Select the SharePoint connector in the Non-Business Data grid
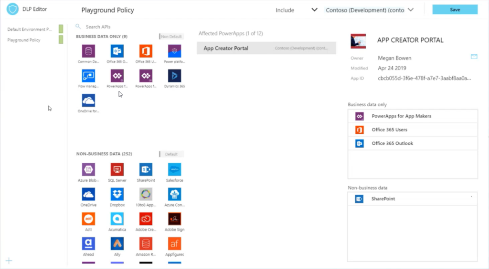This screenshot has width=489, height=269. coord(146,169)
